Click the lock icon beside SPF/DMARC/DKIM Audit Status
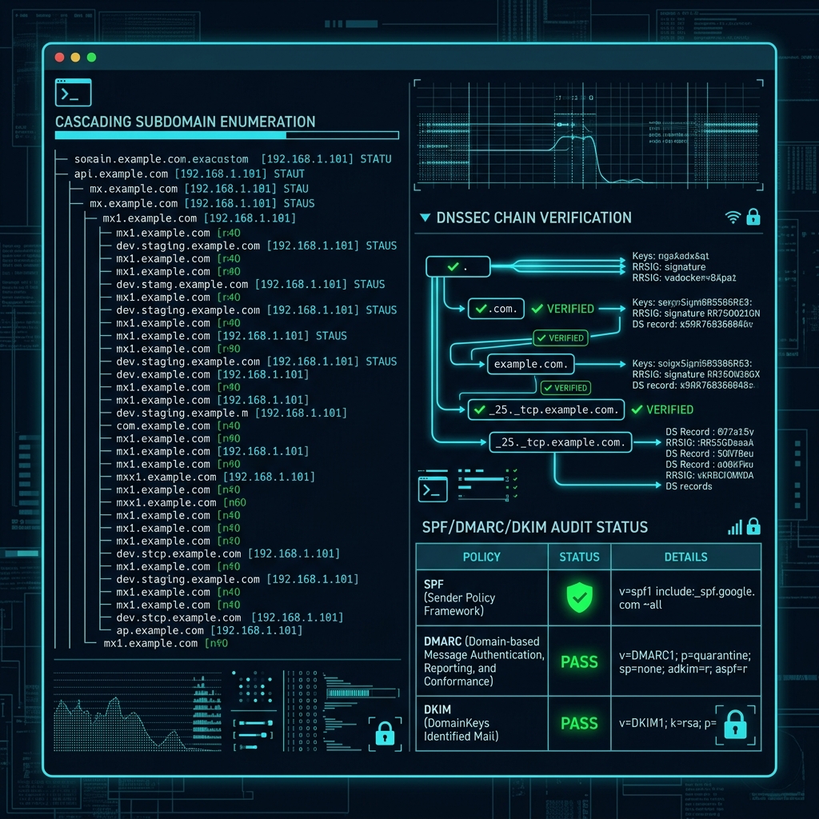 (753, 526)
